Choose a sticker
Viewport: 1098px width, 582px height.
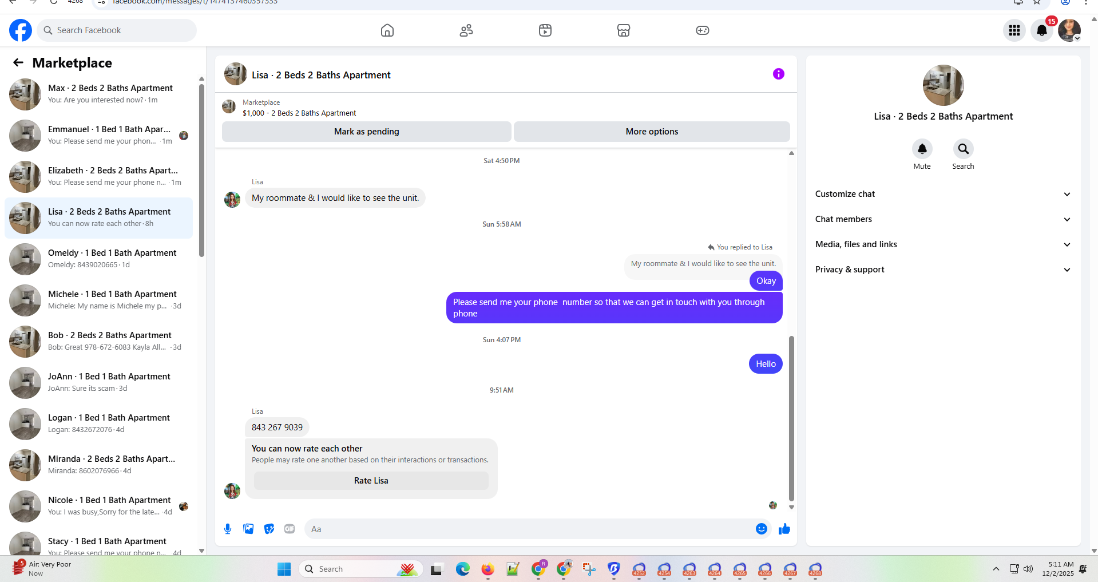(269, 529)
